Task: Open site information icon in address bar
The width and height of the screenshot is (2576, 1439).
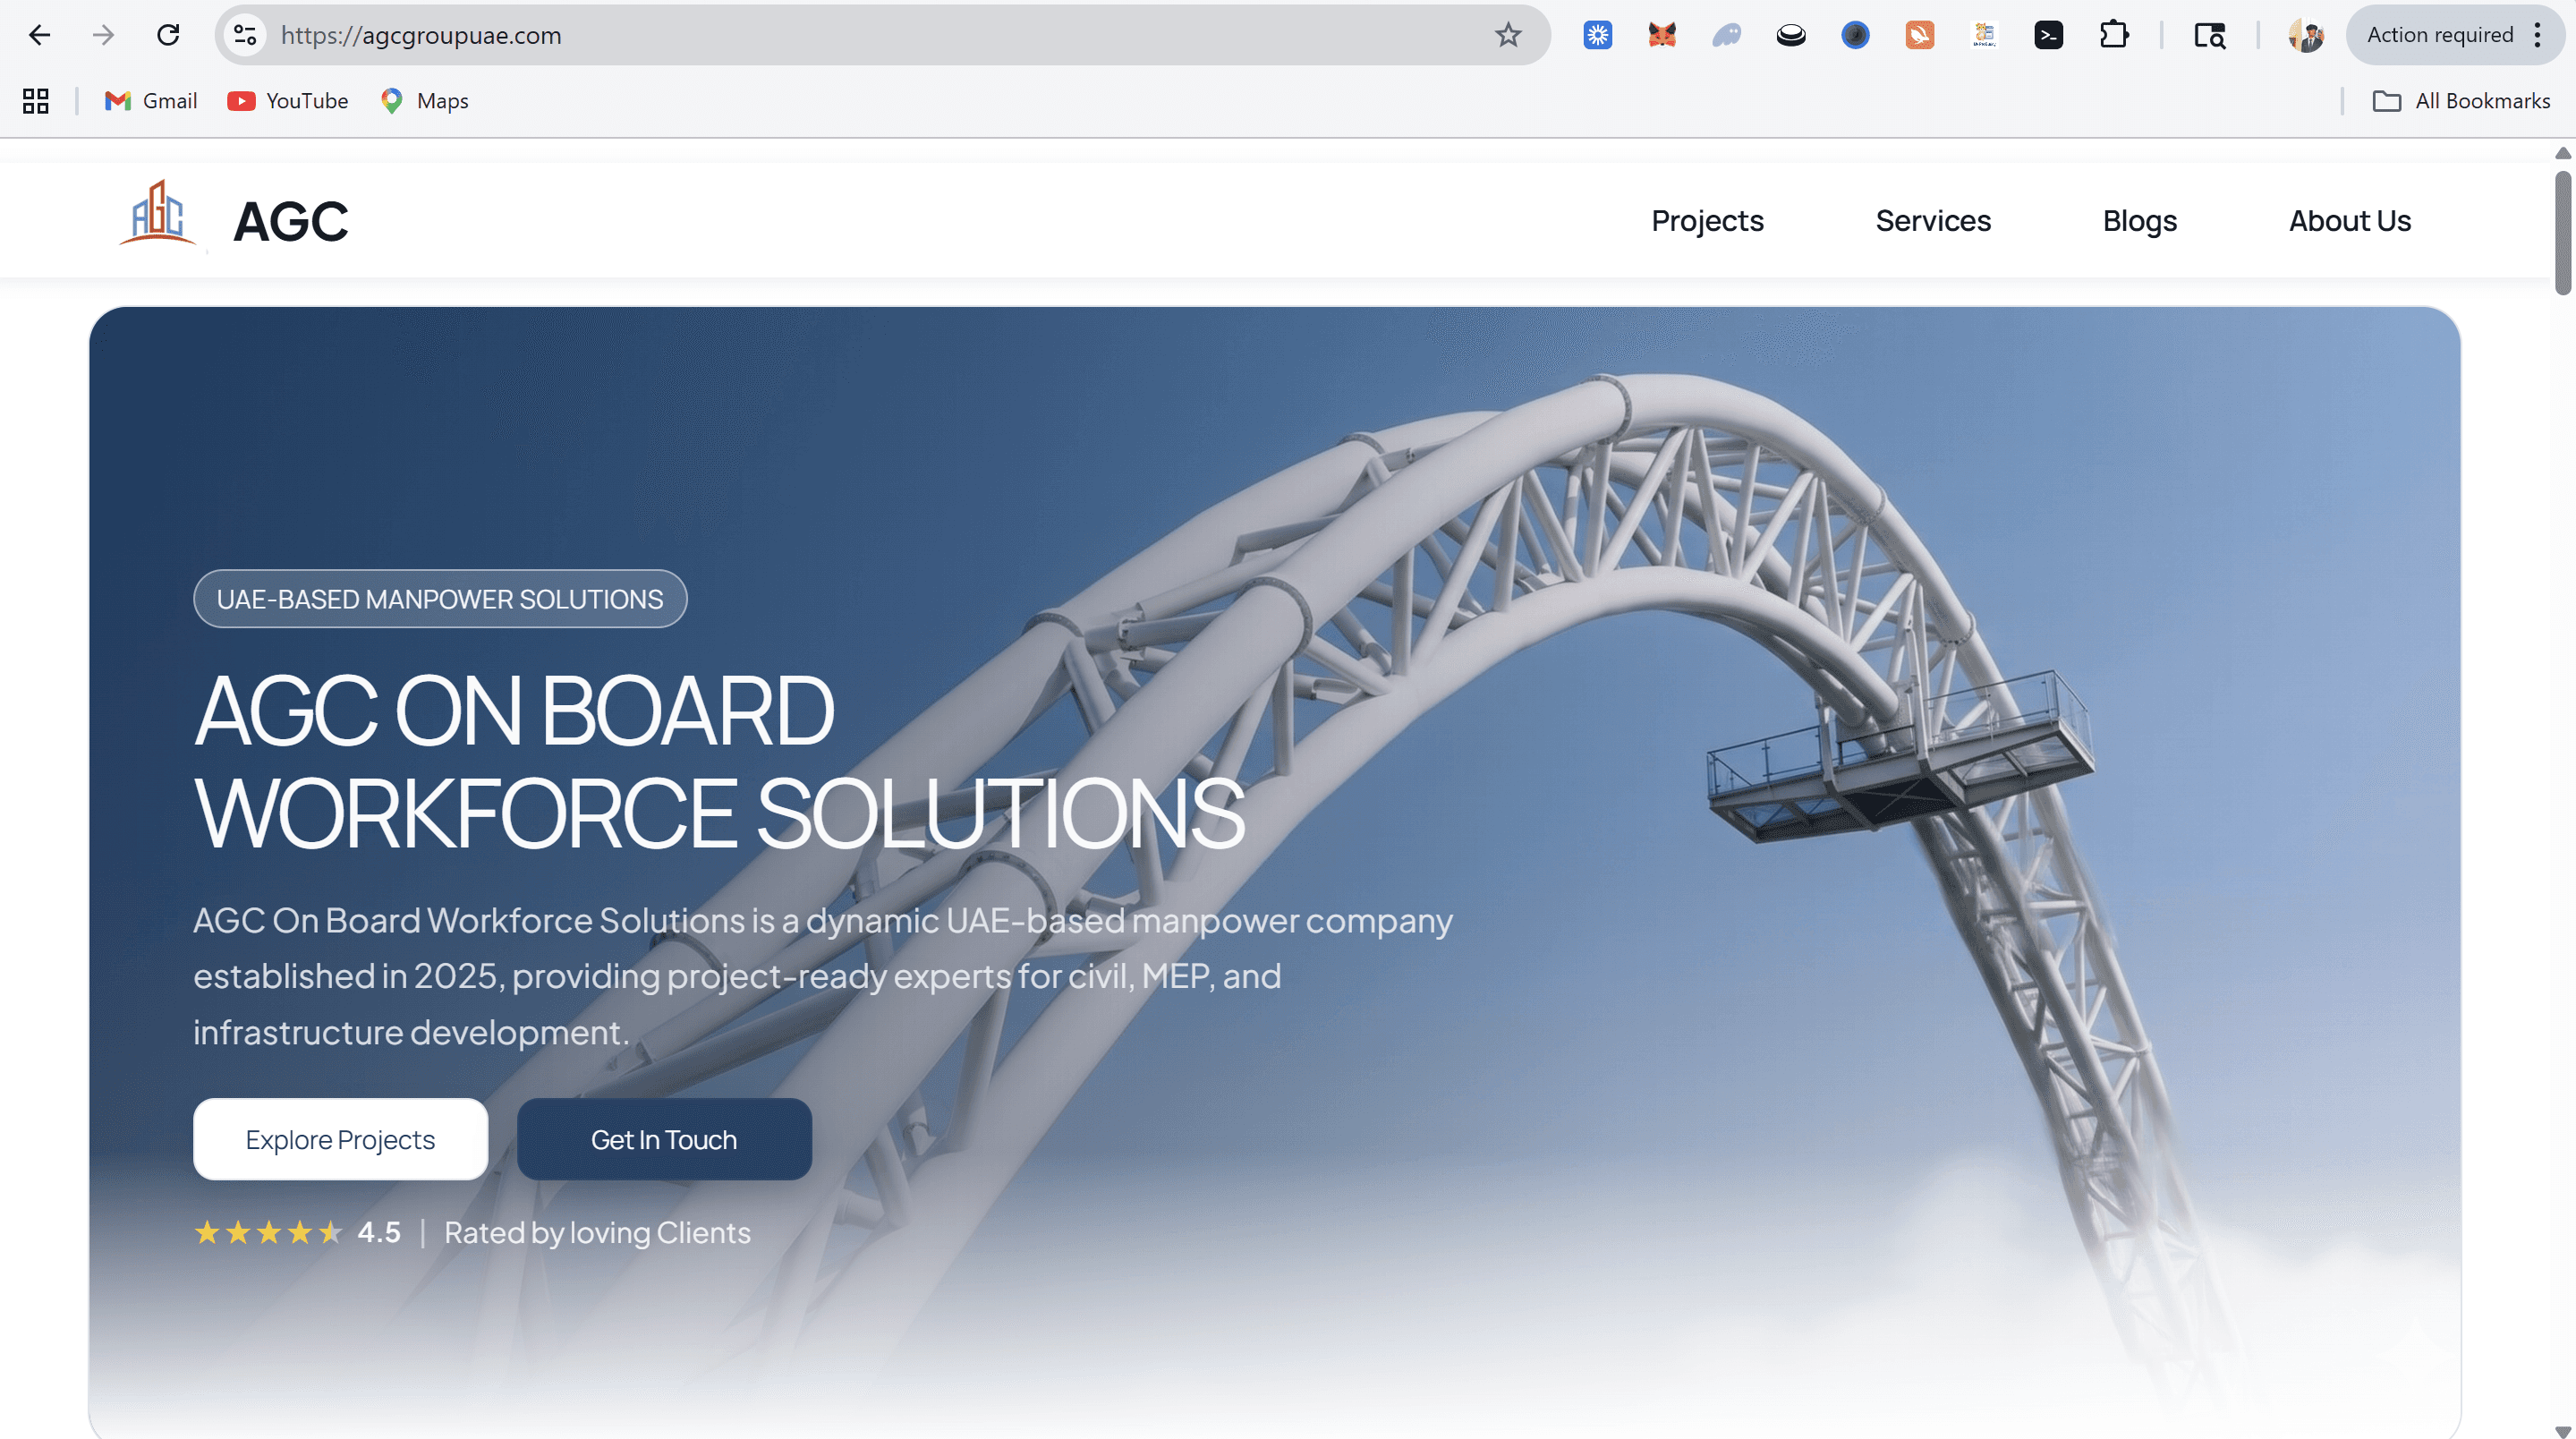Action: (245, 35)
